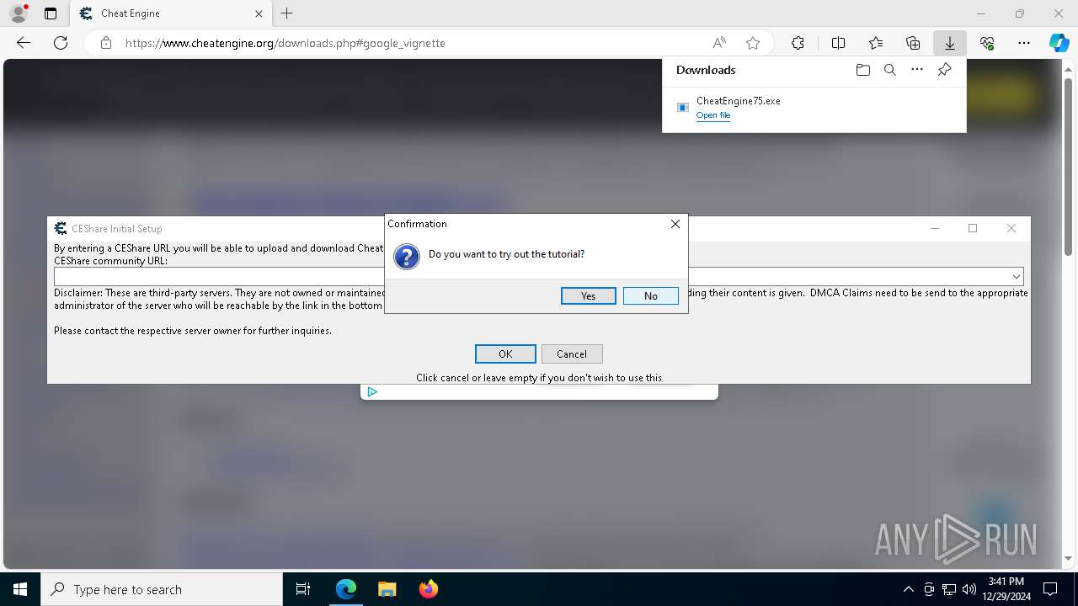This screenshot has width=1078, height=606.
Task: Open file link for CheatEngine75.exe
Action: click(713, 115)
